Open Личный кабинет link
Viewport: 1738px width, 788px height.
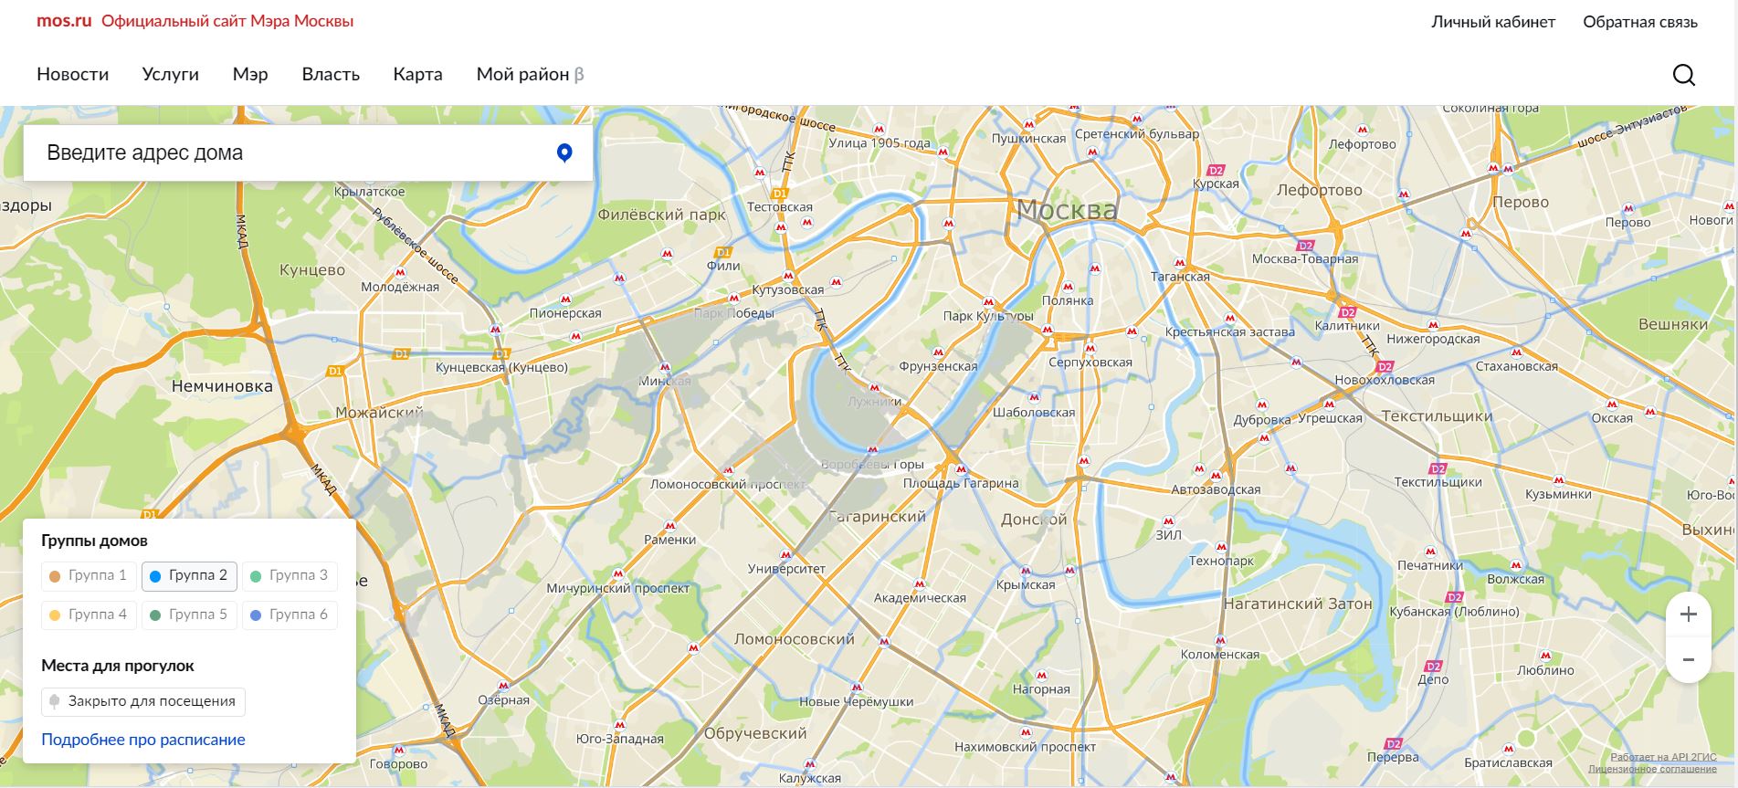[1492, 22]
